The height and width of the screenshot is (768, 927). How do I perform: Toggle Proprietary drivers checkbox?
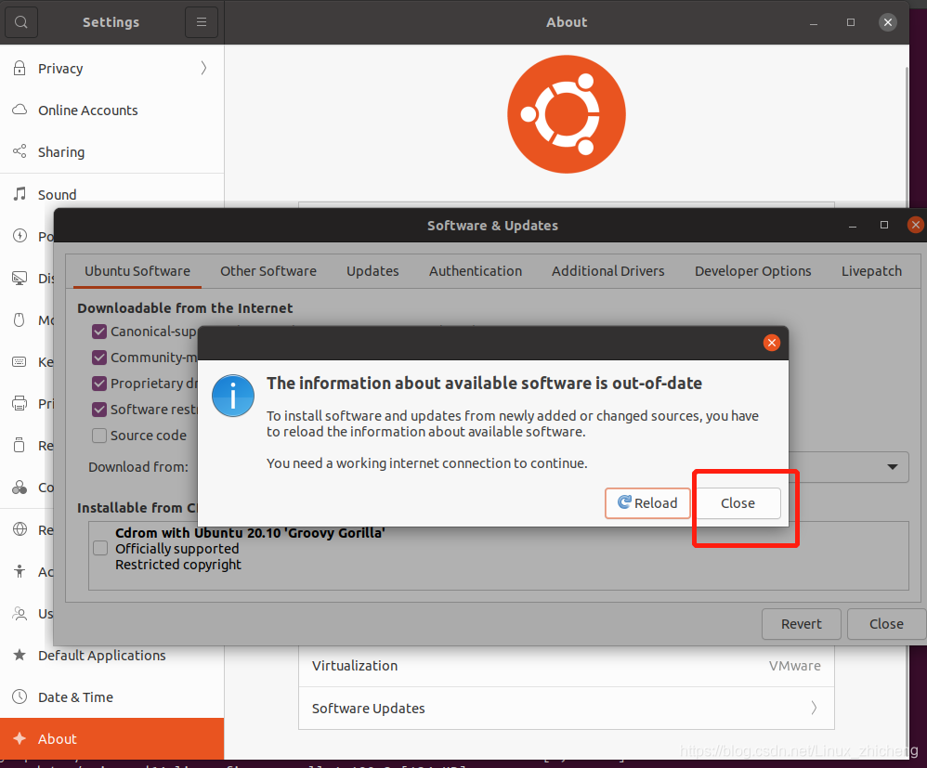pyautogui.click(x=99, y=384)
